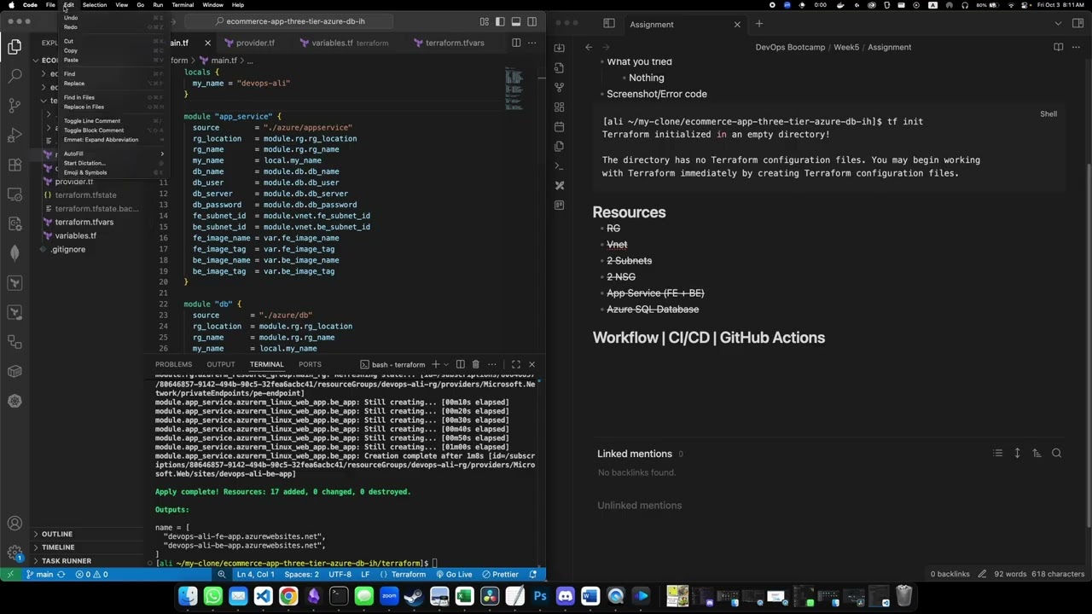
Task: Click Prettier in the status bar
Action: [500, 574]
